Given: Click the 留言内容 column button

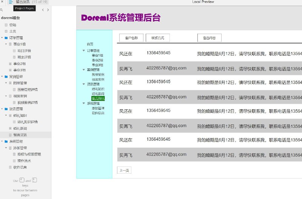Looking at the screenshot, I should [x=210, y=38].
